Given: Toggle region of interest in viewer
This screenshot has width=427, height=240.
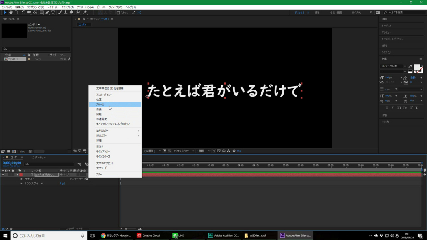Looking at the screenshot, I should tap(164, 151).
